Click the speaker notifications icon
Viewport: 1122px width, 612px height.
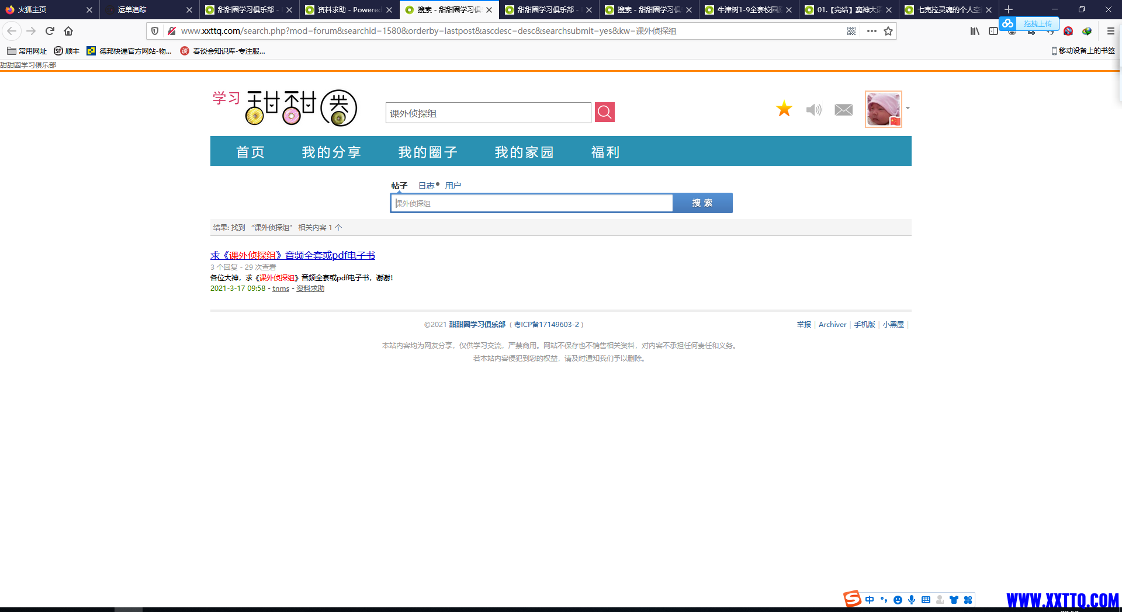point(814,110)
